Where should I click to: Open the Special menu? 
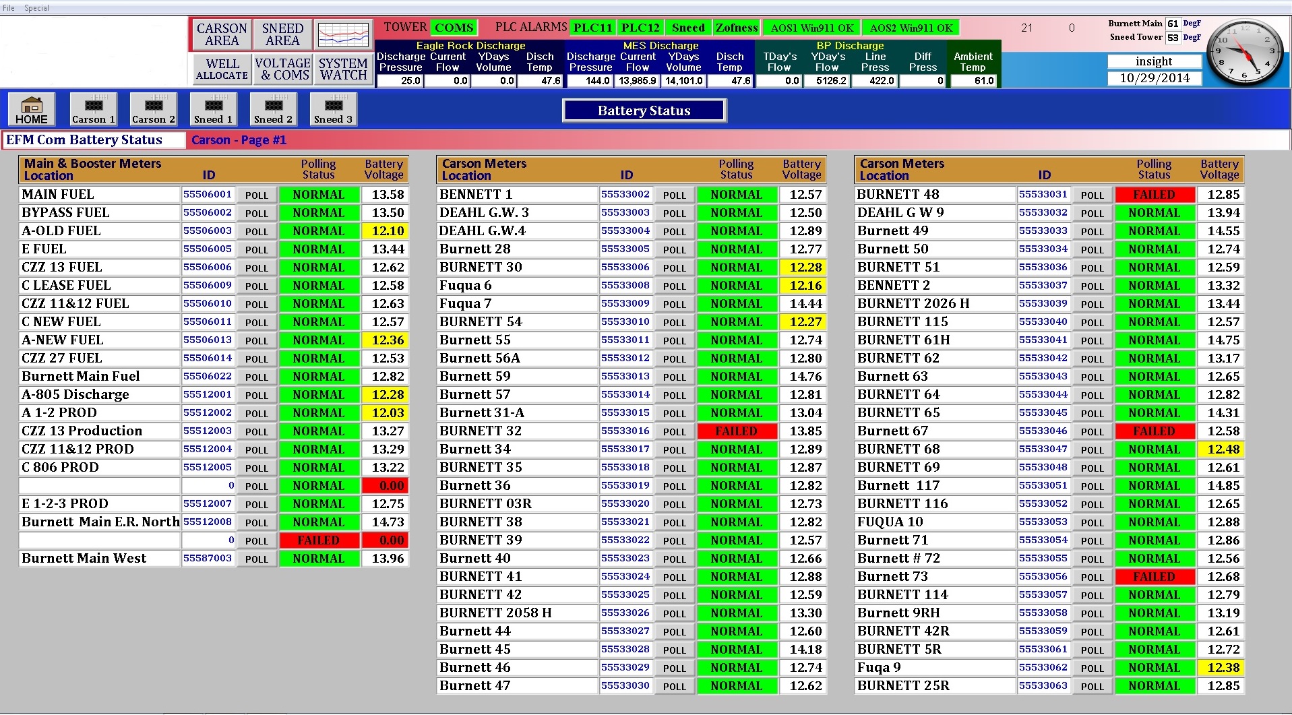tap(37, 7)
